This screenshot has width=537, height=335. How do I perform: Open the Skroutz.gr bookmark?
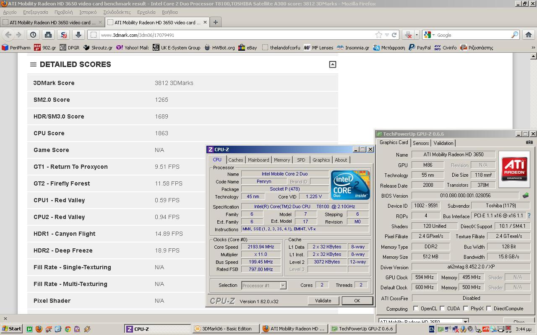click(98, 48)
